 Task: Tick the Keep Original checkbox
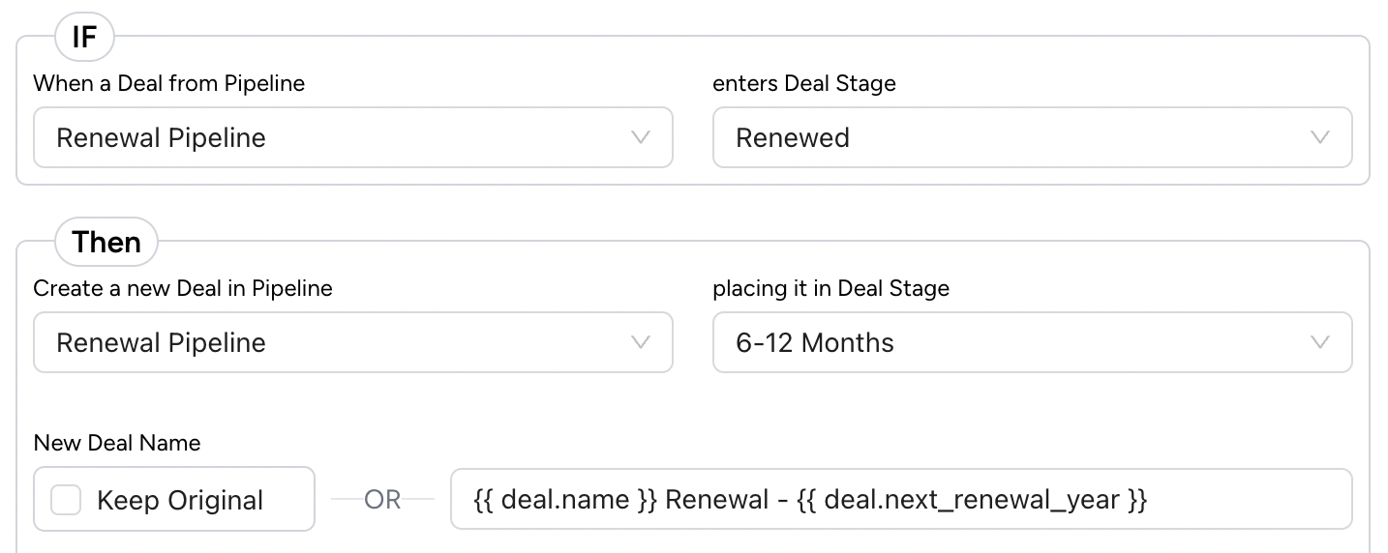click(x=66, y=500)
